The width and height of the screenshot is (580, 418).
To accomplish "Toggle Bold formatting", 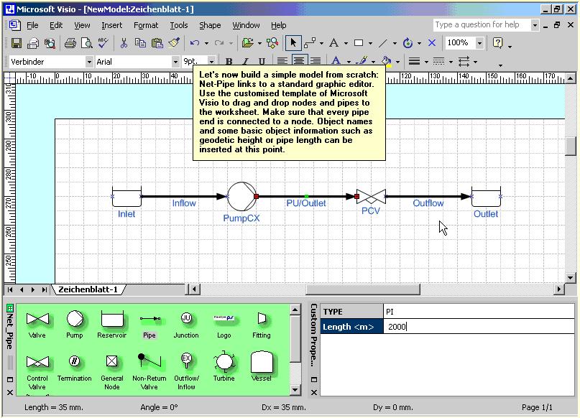I will [x=229, y=62].
